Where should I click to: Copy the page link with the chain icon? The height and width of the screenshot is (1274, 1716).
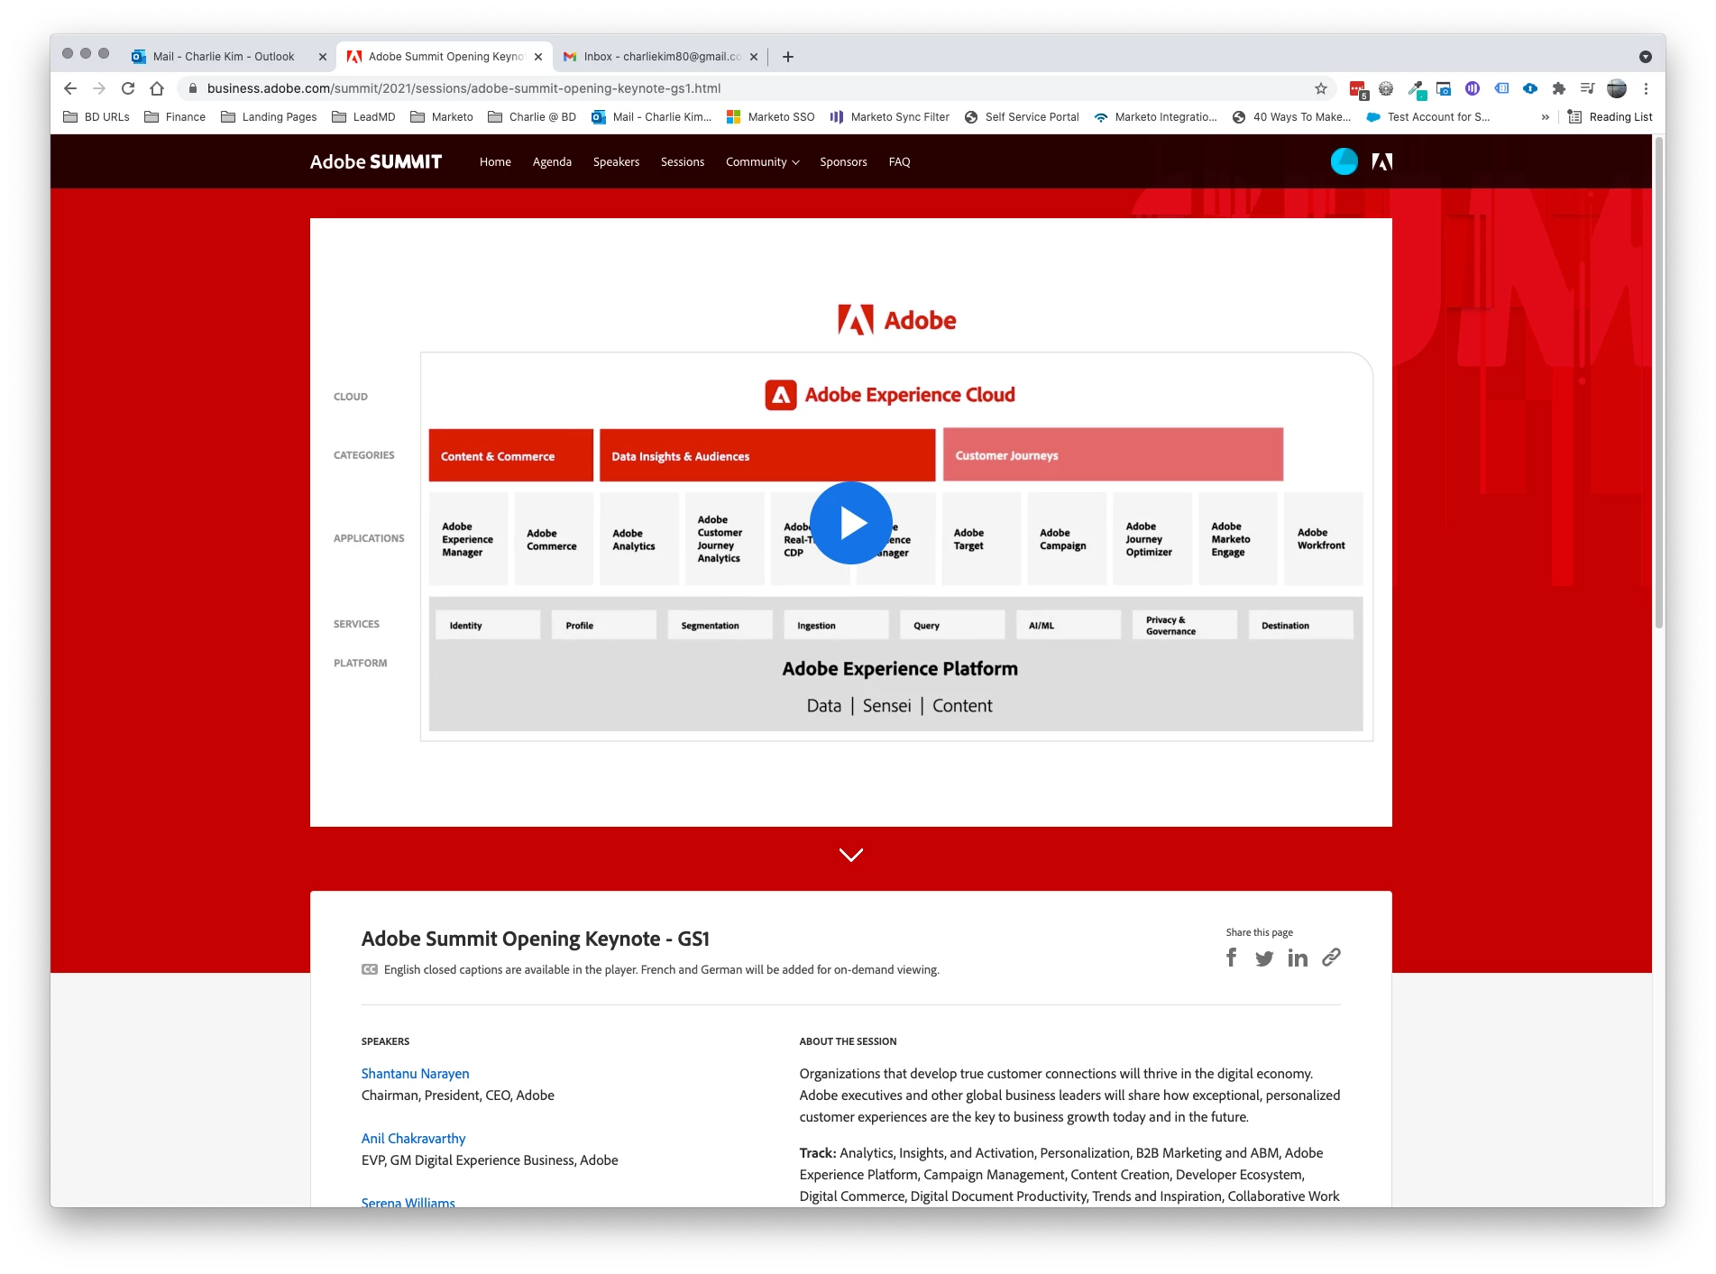click(x=1331, y=958)
